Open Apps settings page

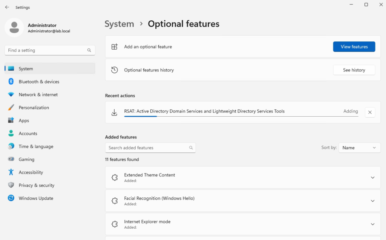pos(50,120)
